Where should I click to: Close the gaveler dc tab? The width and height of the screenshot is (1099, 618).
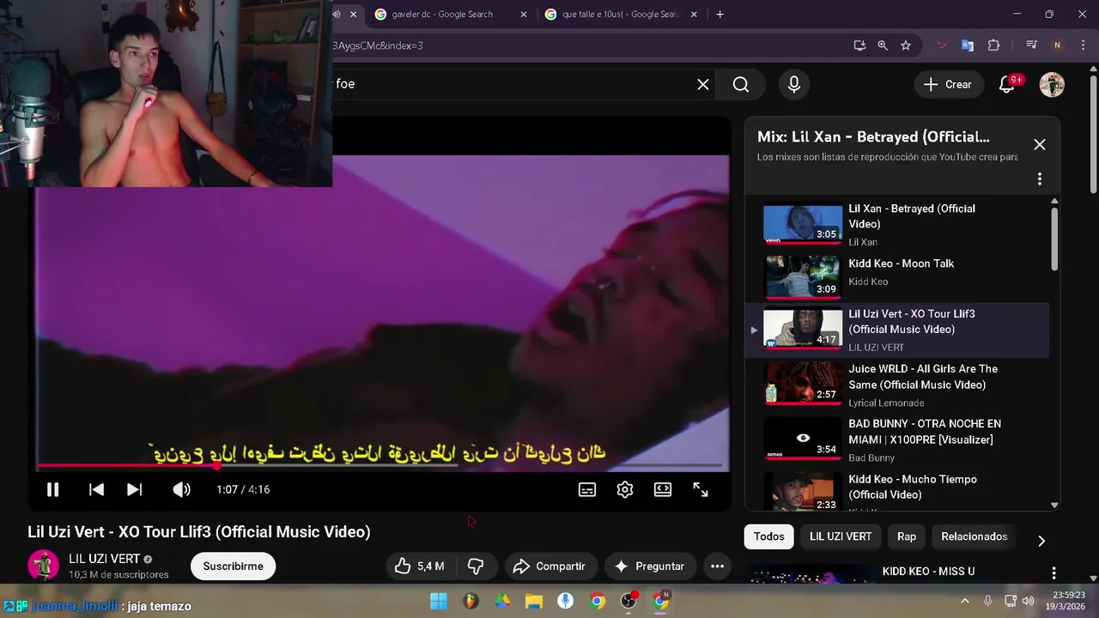tap(524, 15)
